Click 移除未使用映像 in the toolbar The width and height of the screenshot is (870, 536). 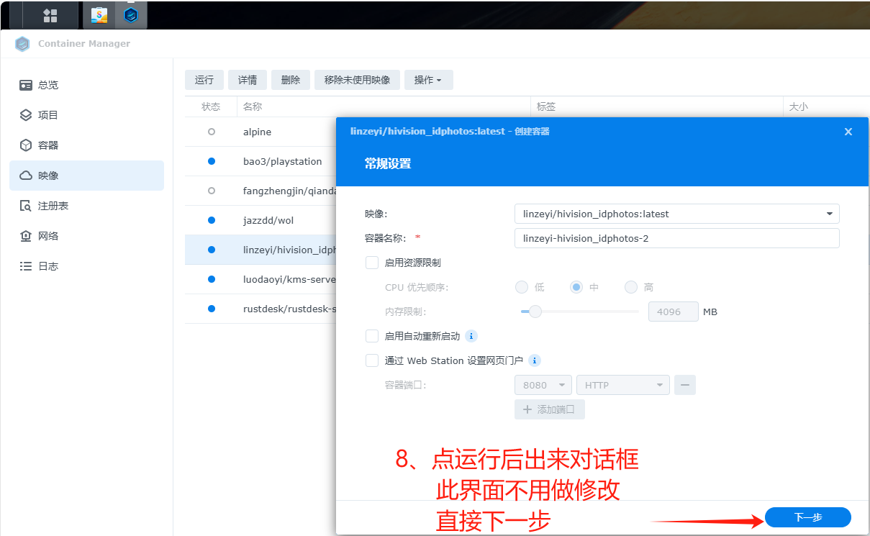[x=357, y=80]
